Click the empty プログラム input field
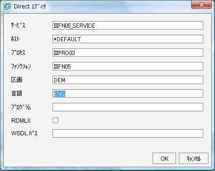215x171 pixels. (128, 107)
